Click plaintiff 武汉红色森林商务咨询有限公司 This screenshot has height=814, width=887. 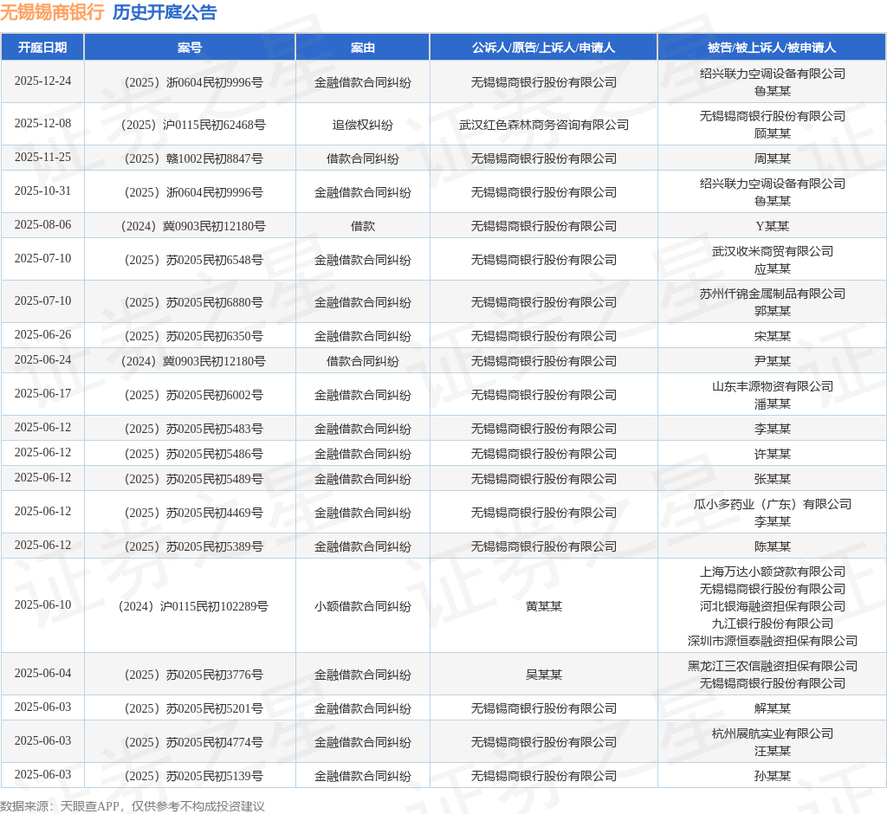[x=543, y=125]
